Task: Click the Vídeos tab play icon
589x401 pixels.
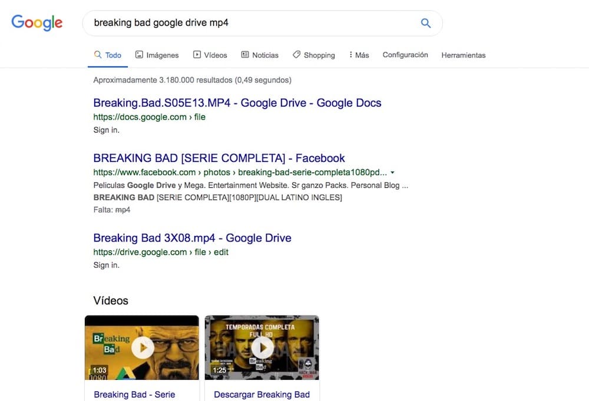Action: [197, 55]
